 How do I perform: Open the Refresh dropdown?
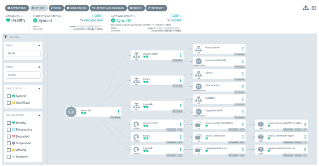(157, 8)
